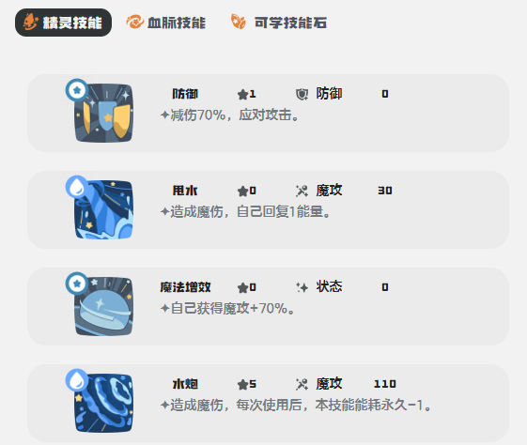Select the 水炮 skill name

tap(185, 384)
